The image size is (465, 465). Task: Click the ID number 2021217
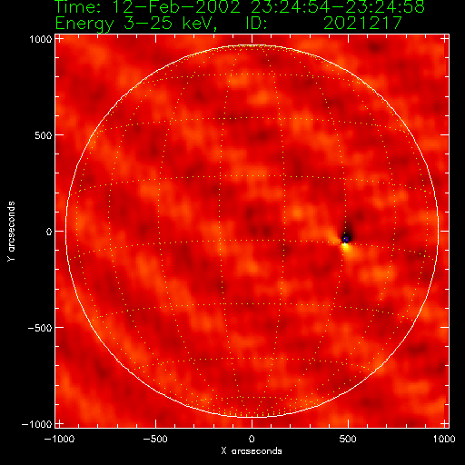362,23
